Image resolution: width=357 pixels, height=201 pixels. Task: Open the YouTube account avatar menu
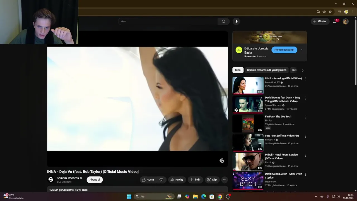click(x=346, y=21)
